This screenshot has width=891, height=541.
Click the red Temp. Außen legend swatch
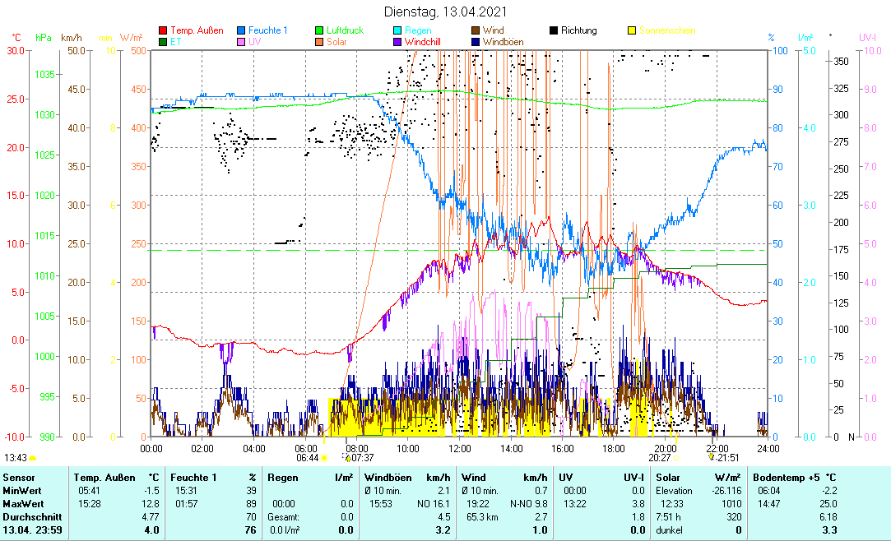point(163,31)
